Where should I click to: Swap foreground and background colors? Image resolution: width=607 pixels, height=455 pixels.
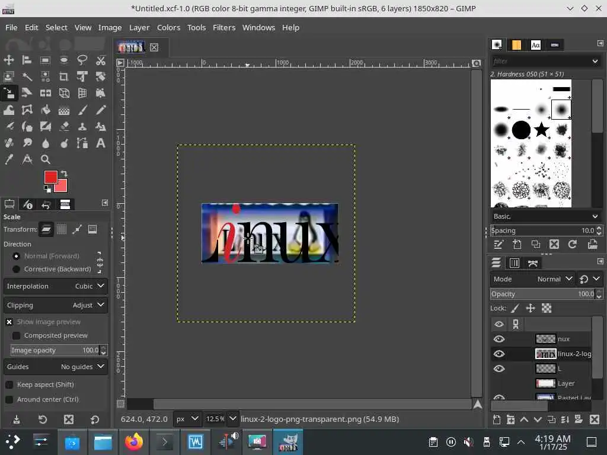[x=64, y=174]
